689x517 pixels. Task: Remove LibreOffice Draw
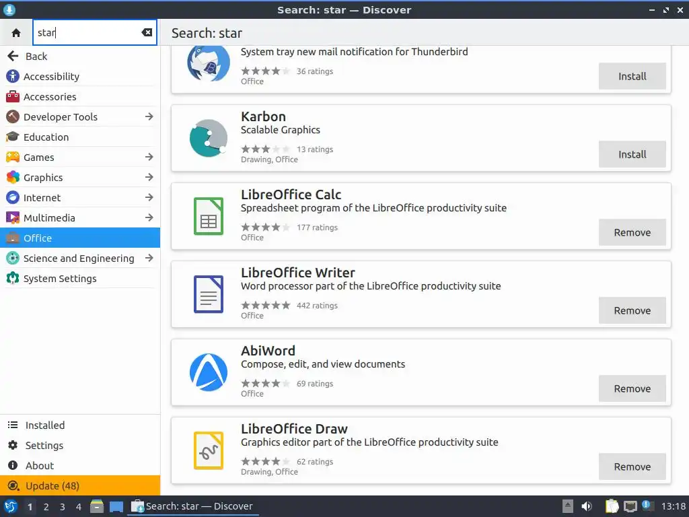coord(632,467)
